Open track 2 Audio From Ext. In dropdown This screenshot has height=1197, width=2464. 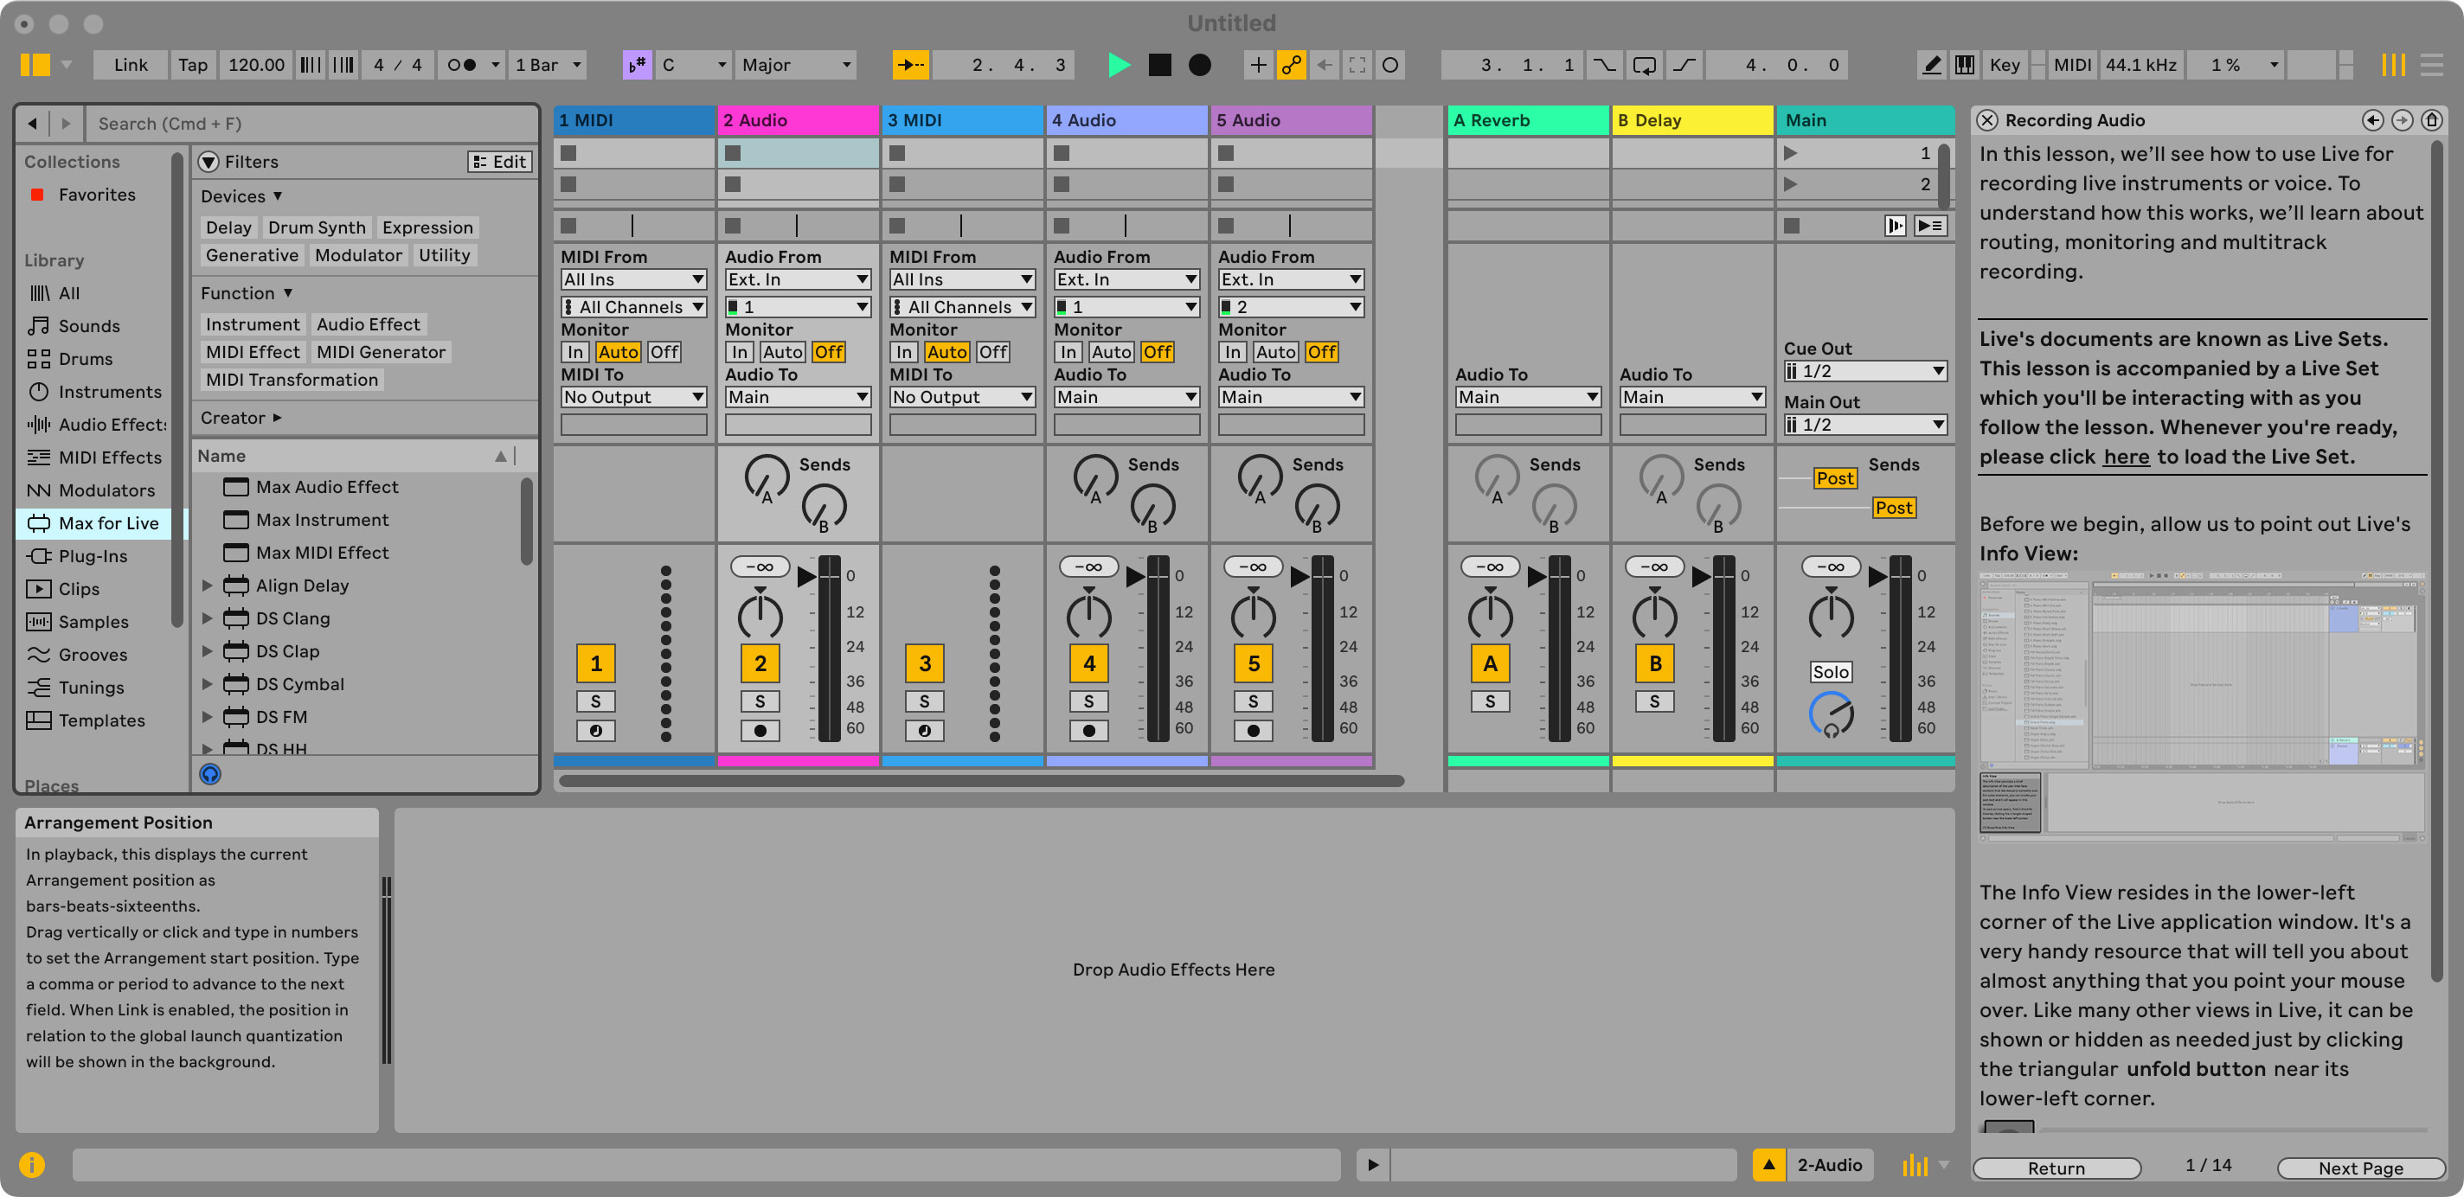pos(798,279)
